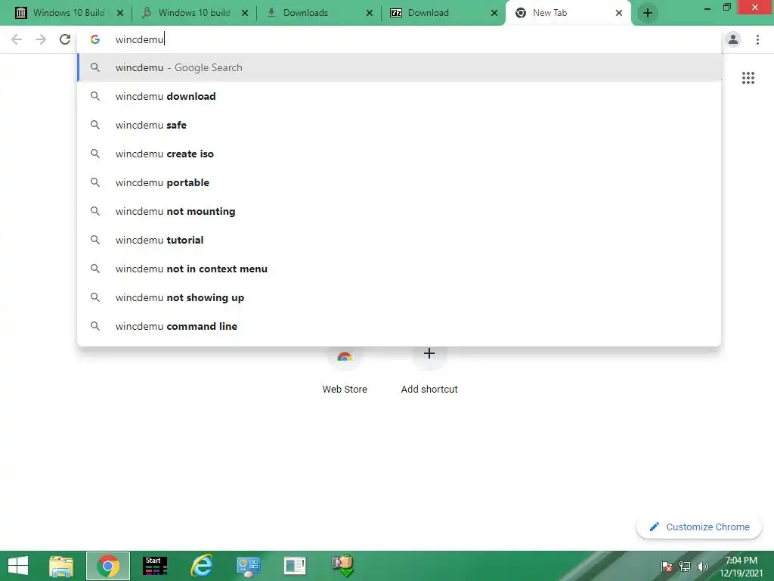The width and height of the screenshot is (774, 581).
Task: Click the Google G icon in address bar
Action: pos(94,39)
